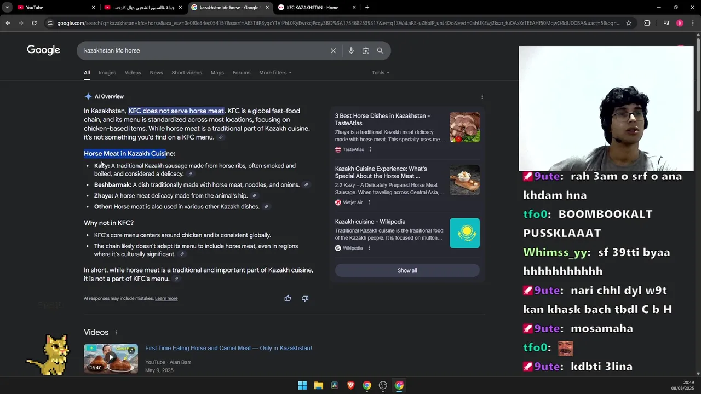Switch to the YouTube browser tab
This screenshot has height=394, width=701.
point(55,7)
